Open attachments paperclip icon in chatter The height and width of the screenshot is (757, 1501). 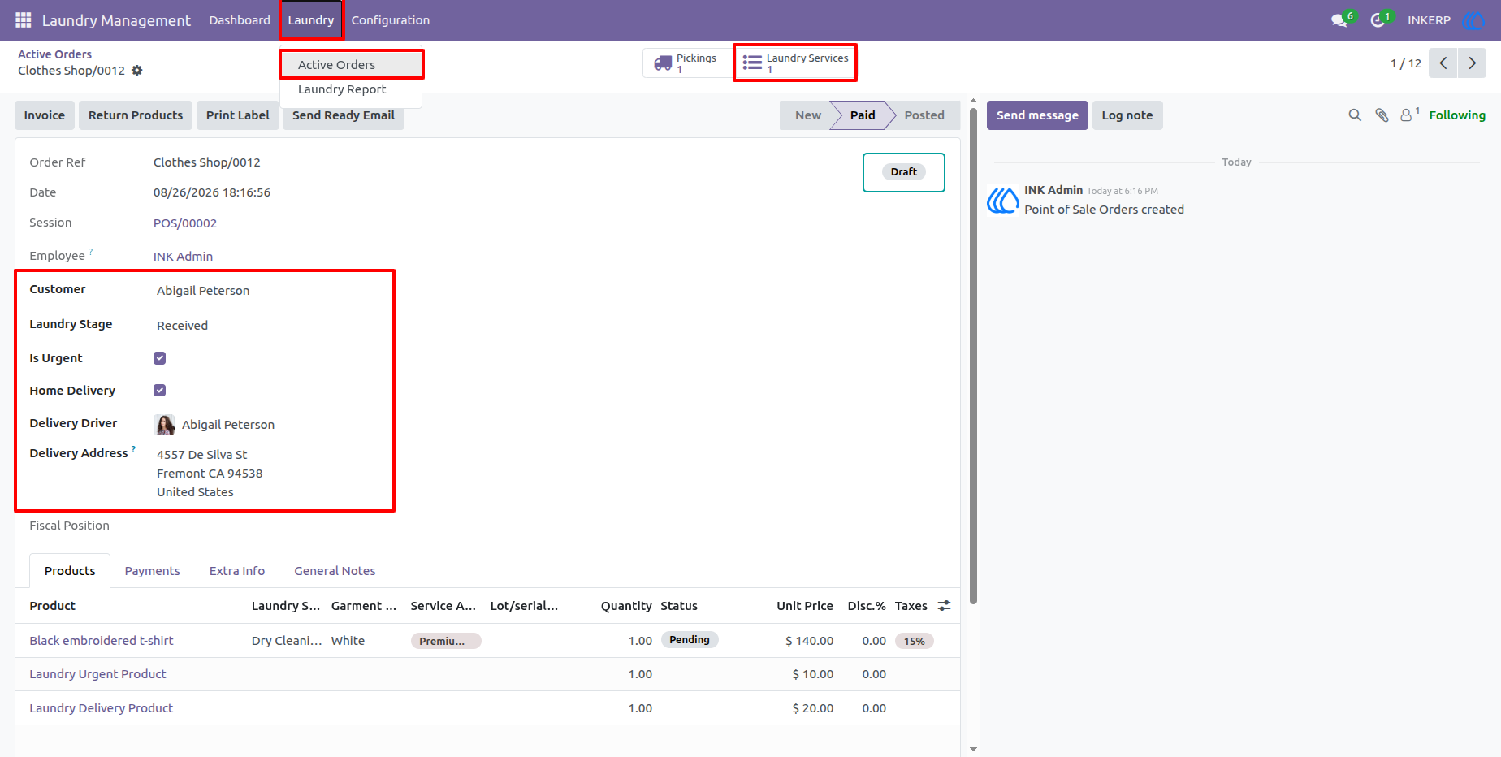1382,115
